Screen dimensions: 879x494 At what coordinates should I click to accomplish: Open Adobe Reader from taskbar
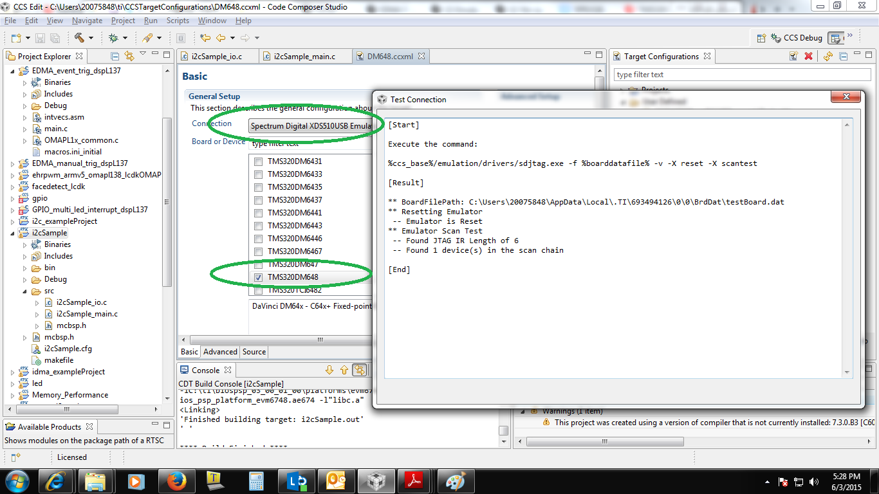[415, 480]
